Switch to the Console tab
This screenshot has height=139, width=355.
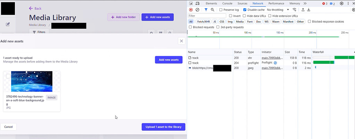point(227,3)
